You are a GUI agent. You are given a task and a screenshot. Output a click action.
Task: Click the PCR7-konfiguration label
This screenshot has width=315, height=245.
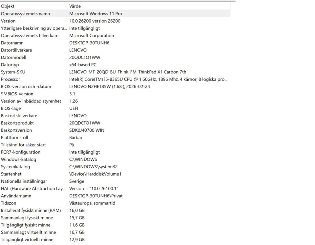[20, 152]
